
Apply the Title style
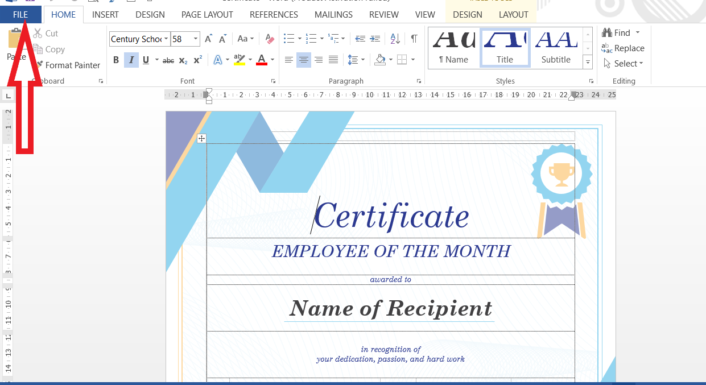(x=505, y=48)
